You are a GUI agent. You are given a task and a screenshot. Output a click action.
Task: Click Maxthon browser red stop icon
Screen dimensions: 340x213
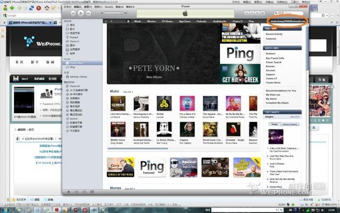(38, 8)
